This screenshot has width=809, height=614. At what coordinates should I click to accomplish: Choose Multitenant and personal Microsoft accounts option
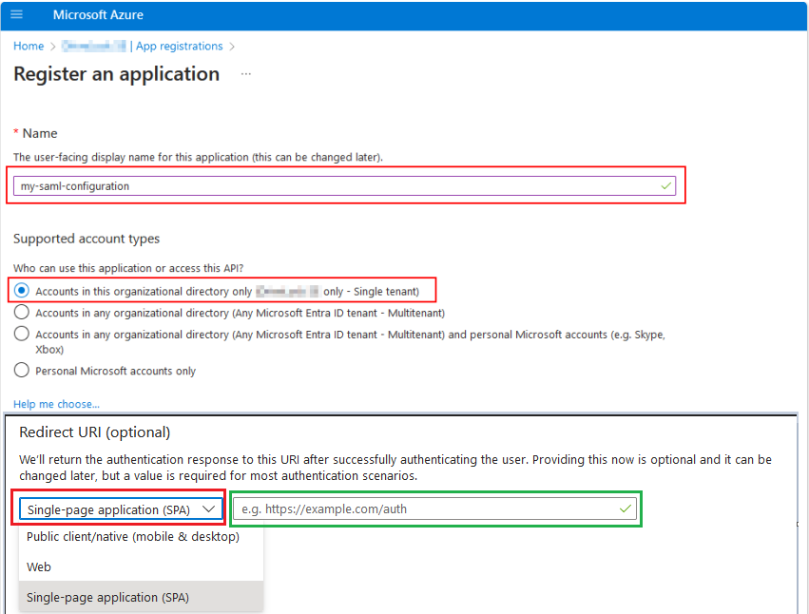22,335
